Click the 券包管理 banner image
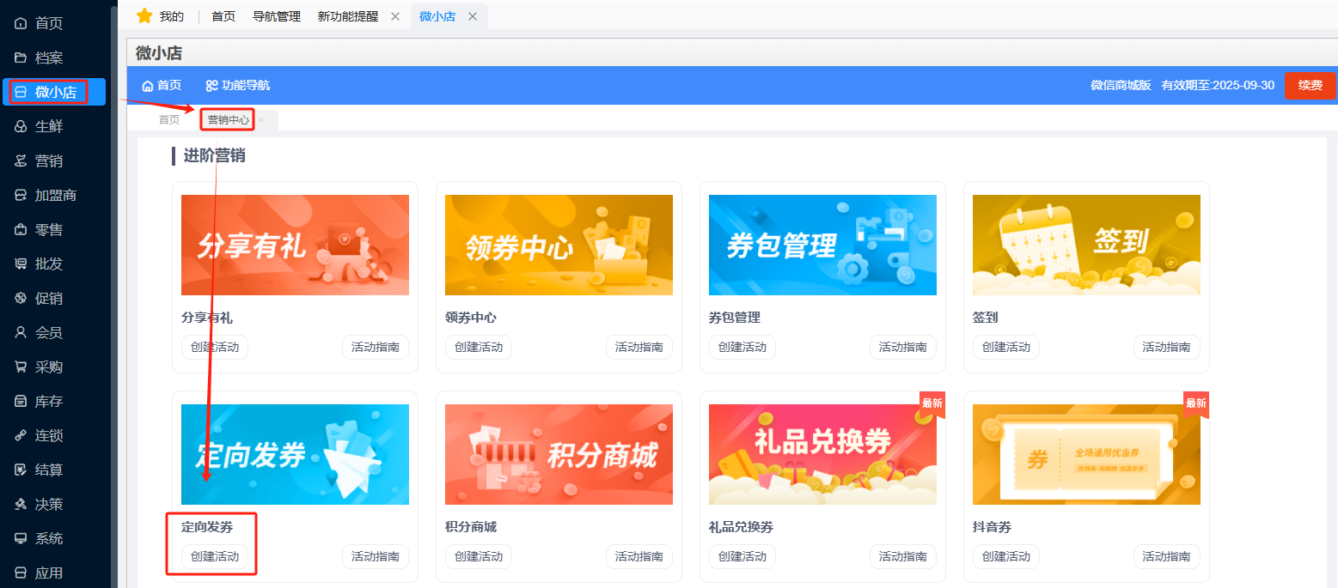 [x=822, y=245]
